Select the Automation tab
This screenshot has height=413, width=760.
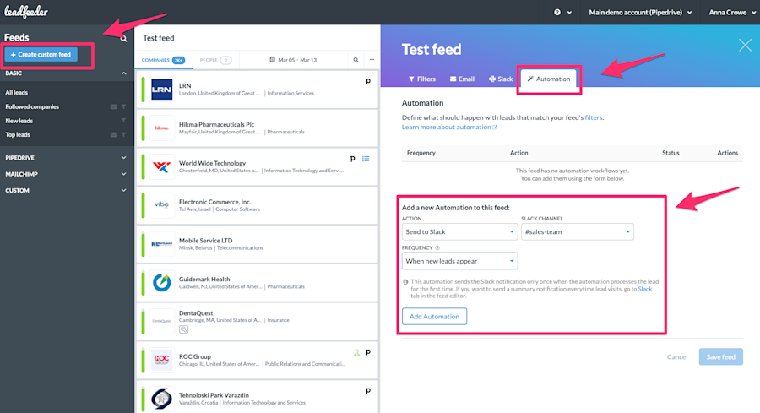549,79
